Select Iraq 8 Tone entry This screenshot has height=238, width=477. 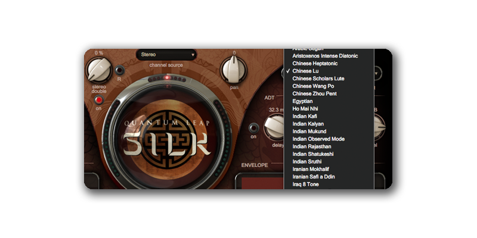tap(305, 184)
